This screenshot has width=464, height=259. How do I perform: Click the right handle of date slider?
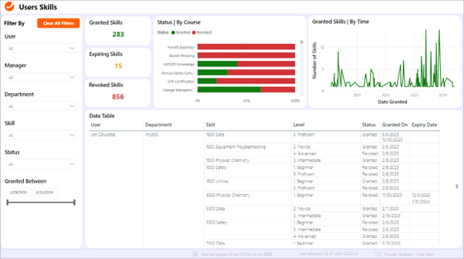75,202
